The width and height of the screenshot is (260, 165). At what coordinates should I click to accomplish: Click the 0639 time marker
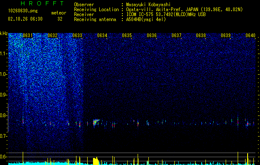226,35
